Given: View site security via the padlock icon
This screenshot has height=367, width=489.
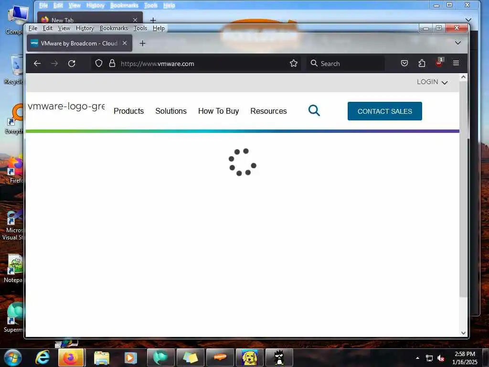Looking at the screenshot, I should tap(112, 64).
